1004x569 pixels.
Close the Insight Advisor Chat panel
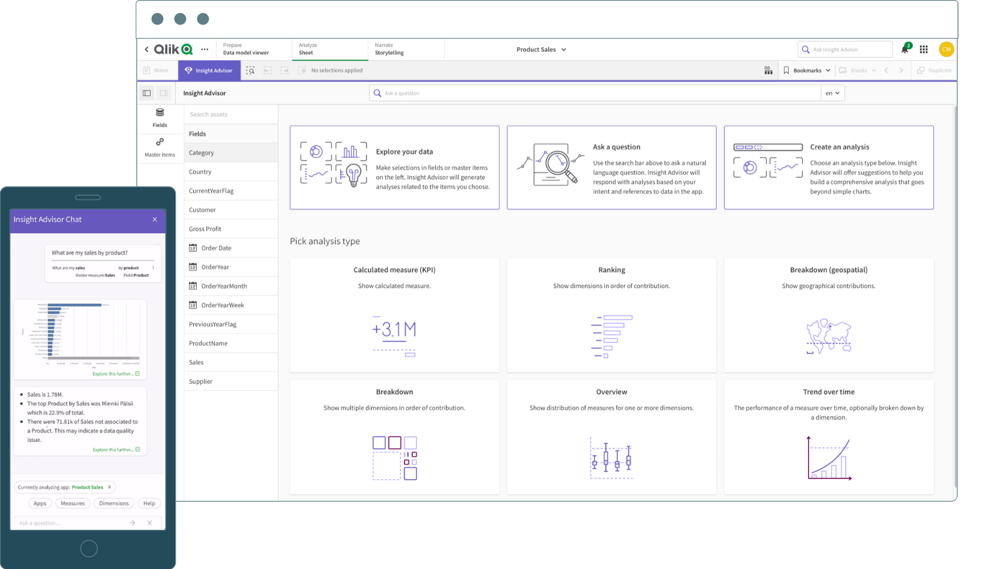(155, 220)
